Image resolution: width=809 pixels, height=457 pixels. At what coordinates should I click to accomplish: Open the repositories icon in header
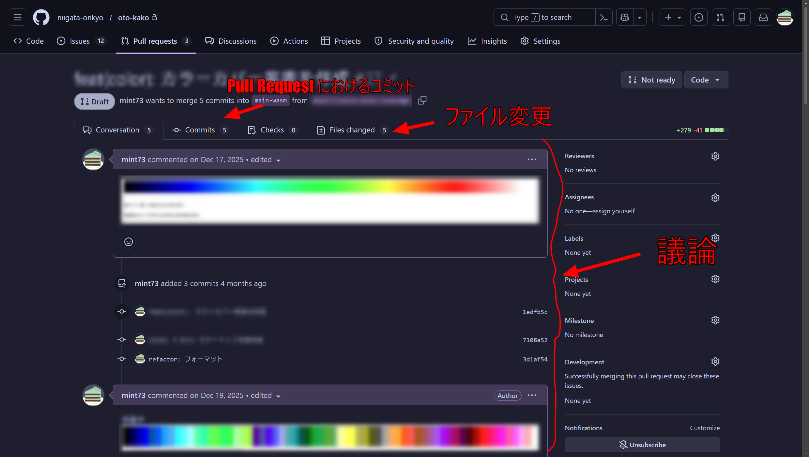(x=742, y=17)
